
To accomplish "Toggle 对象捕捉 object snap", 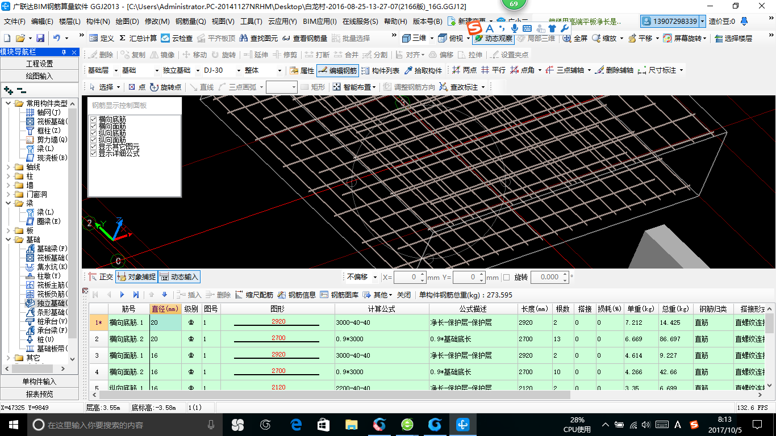I will [136, 277].
